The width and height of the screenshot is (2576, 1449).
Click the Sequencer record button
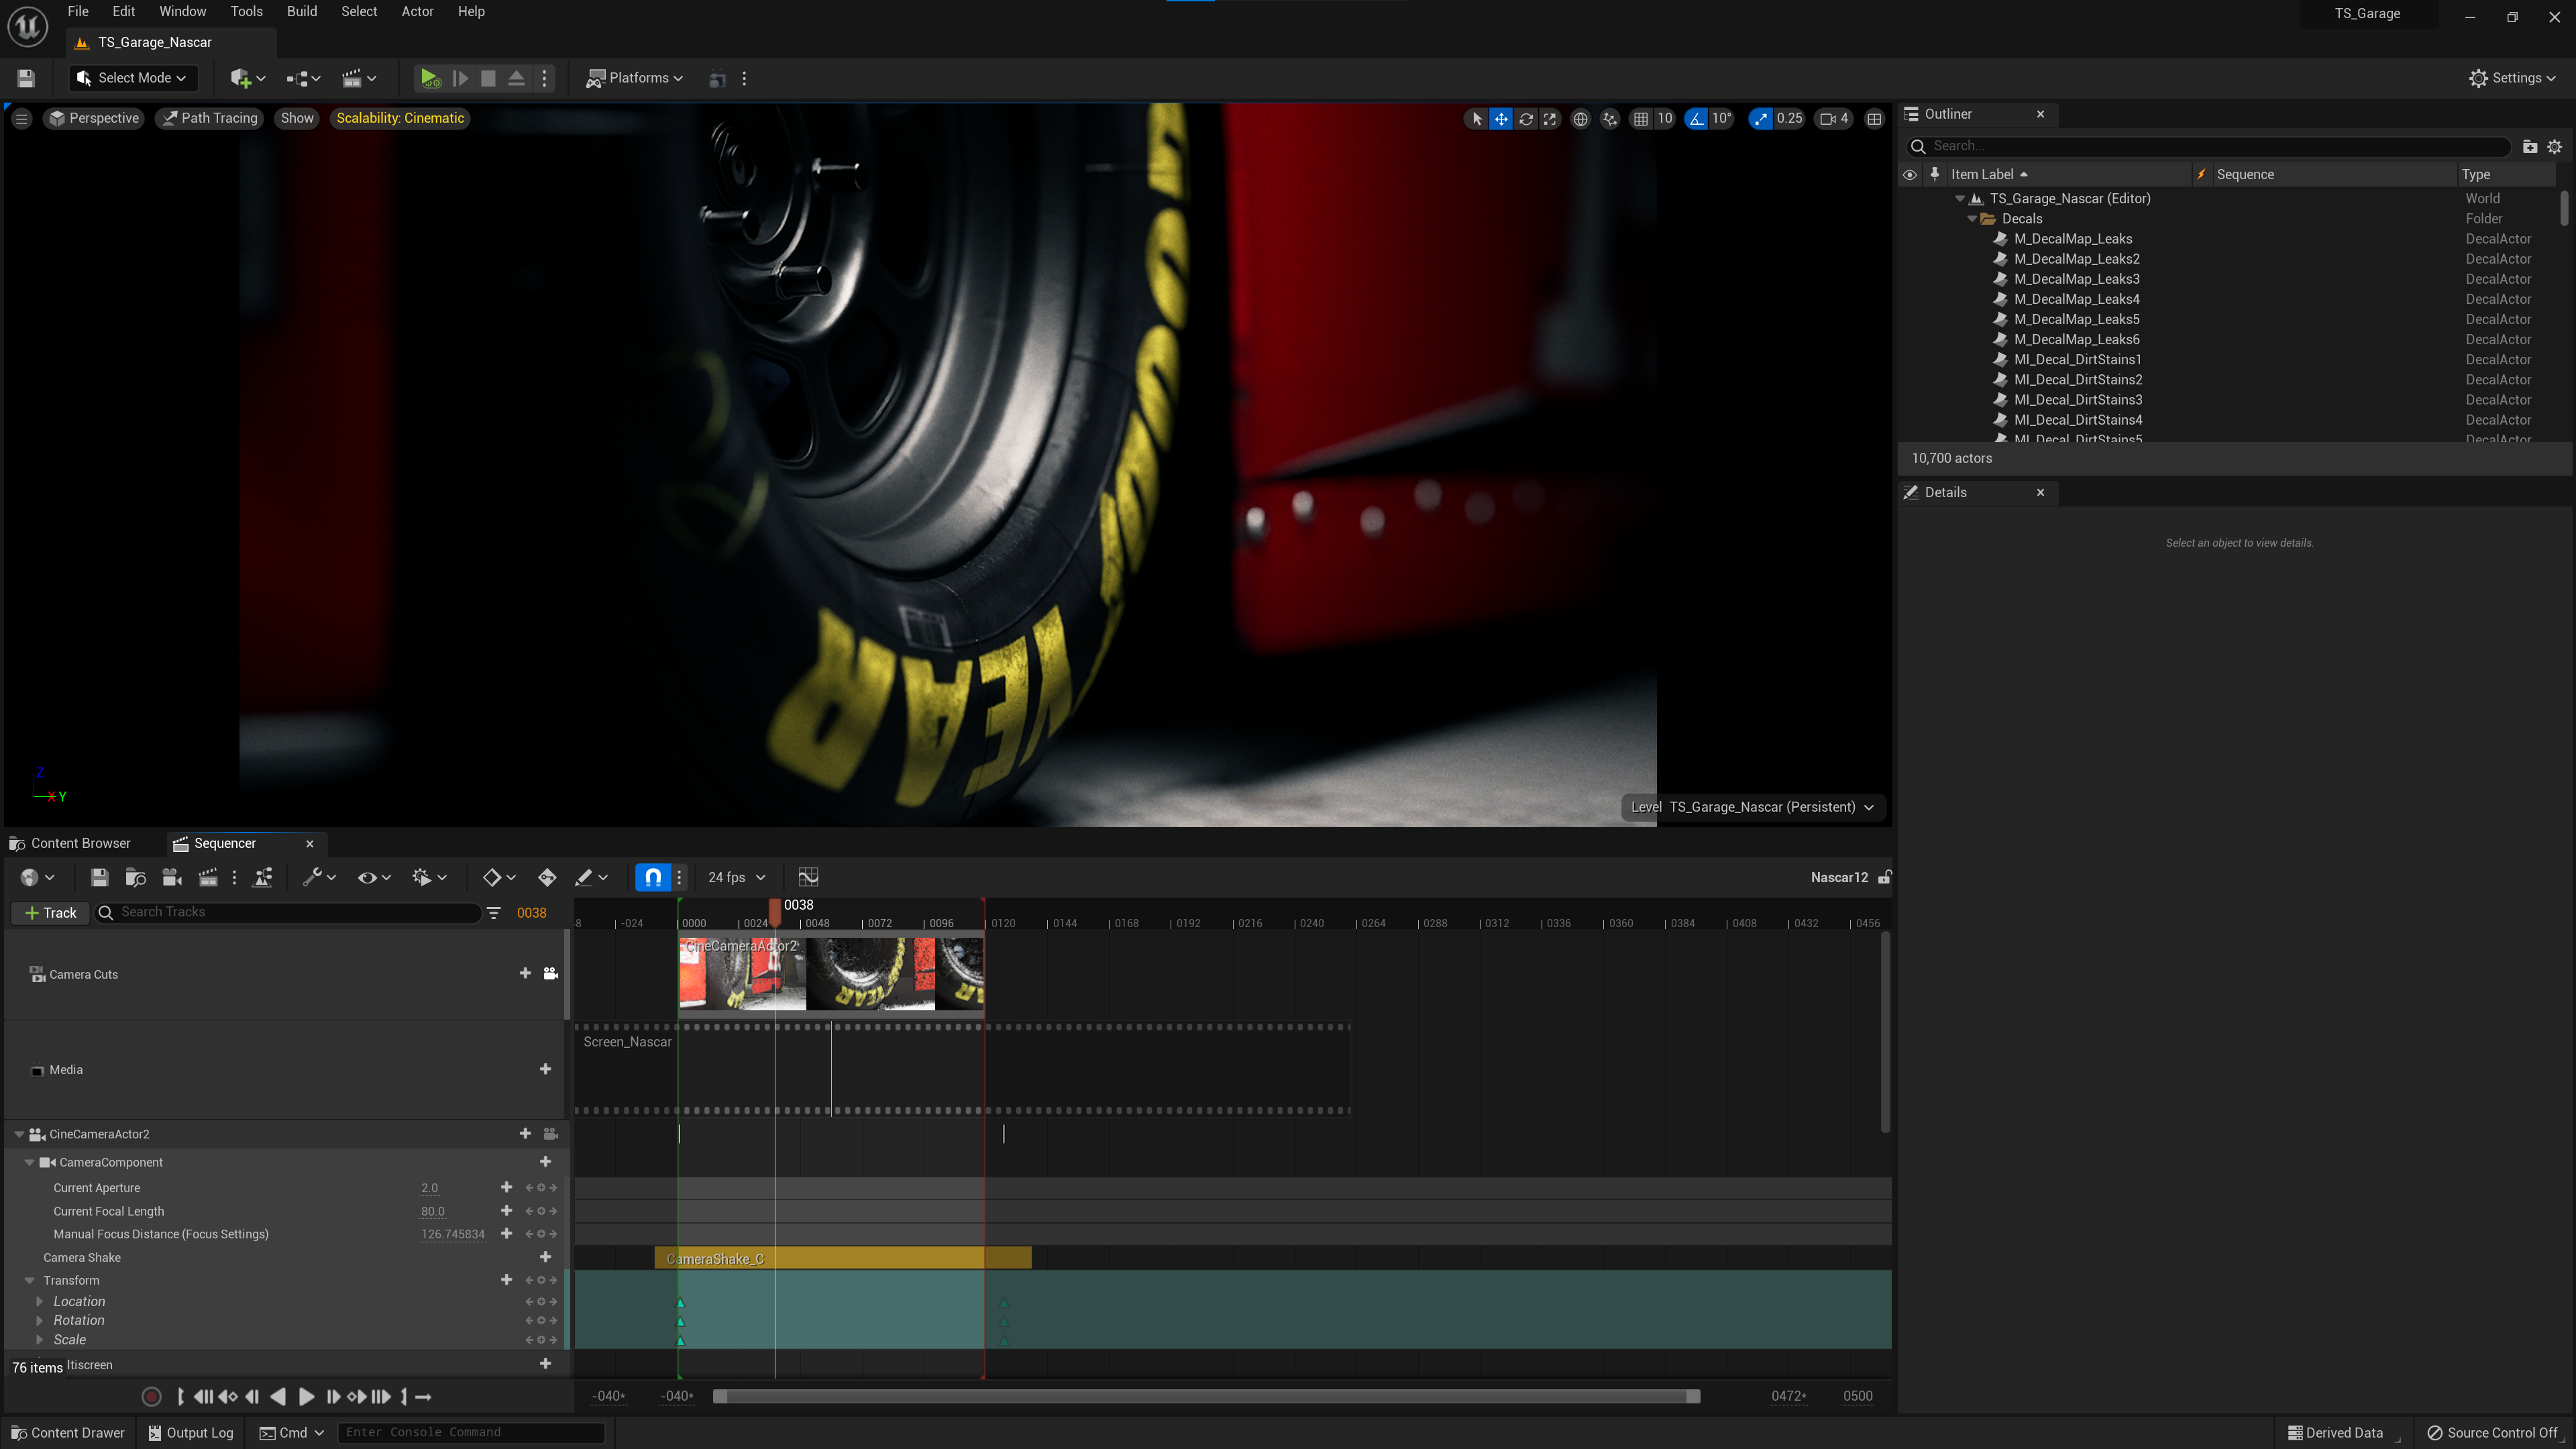pos(151,1397)
